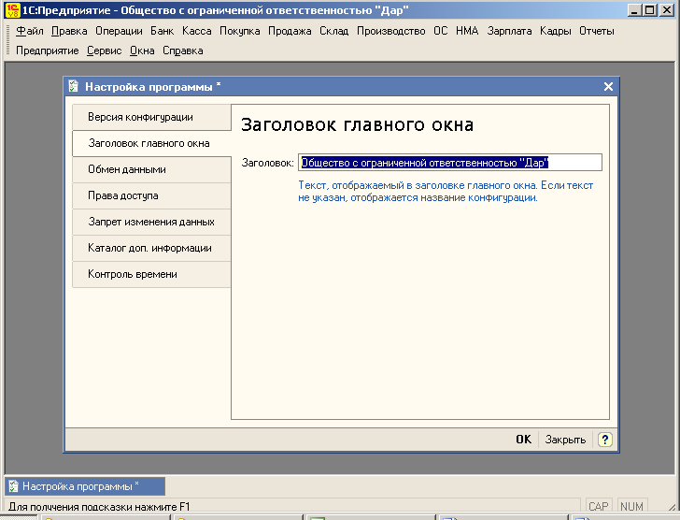Open the Правка menu
This screenshot has width=680, height=520.
69,31
